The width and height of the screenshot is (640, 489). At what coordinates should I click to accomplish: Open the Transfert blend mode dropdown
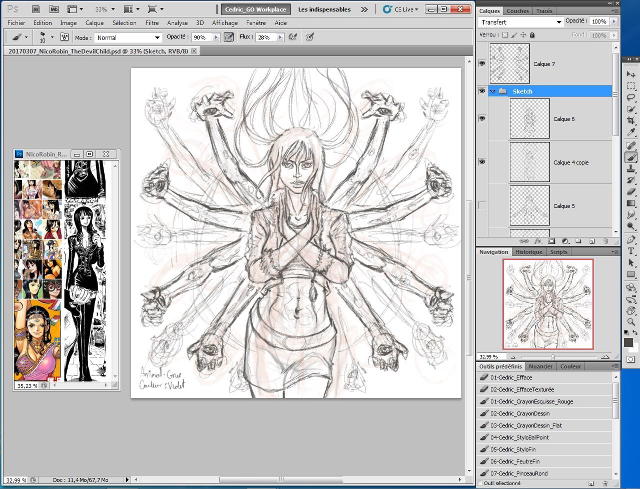[521, 22]
